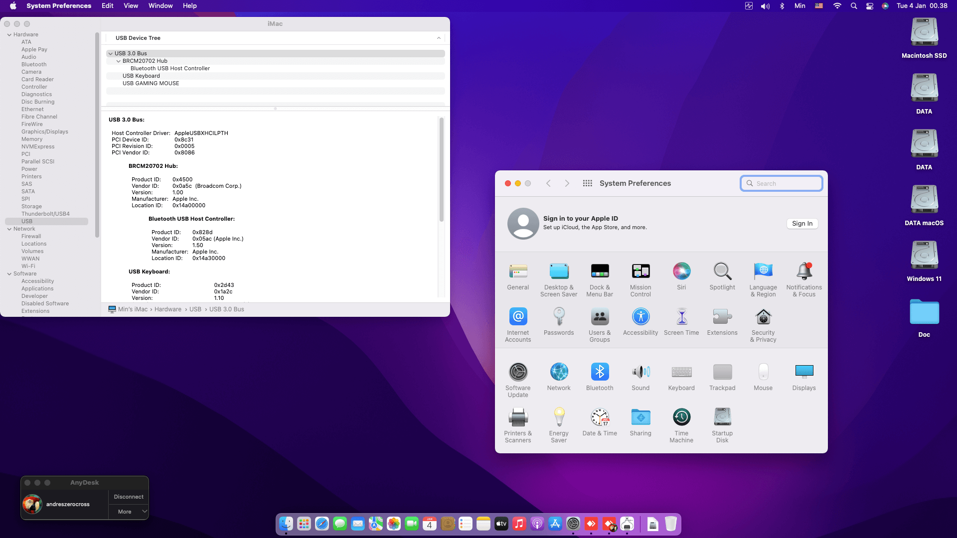Open Accessibility preferences pane
This screenshot has height=538, width=957.
pos(640,322)
